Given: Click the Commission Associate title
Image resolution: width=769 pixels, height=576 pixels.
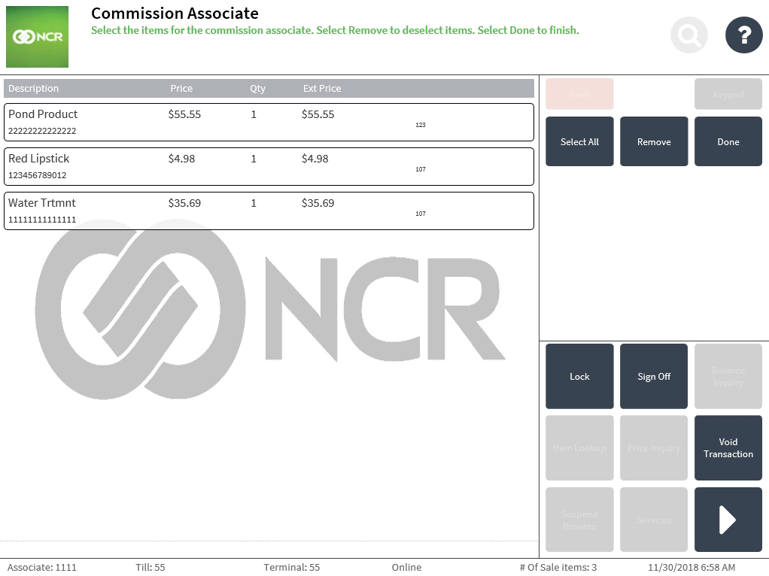Looking at the screenshot, I should 175,14.
